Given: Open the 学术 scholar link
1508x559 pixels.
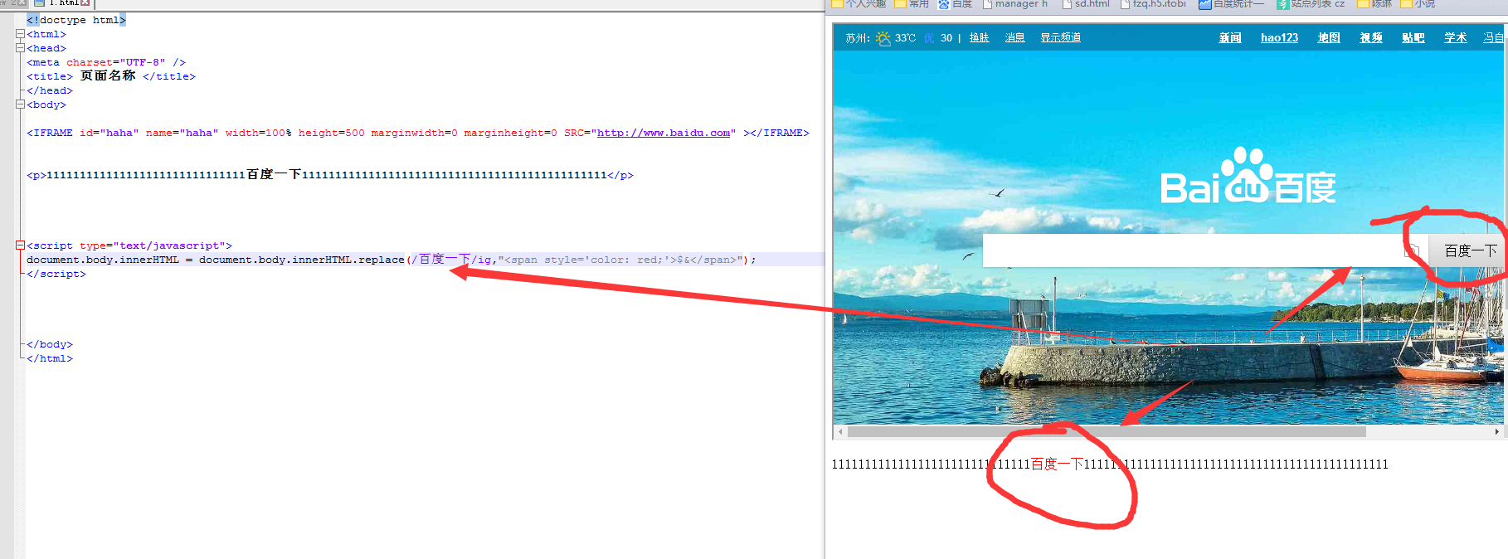Looking at the screenshot, I should (1455, 38).
